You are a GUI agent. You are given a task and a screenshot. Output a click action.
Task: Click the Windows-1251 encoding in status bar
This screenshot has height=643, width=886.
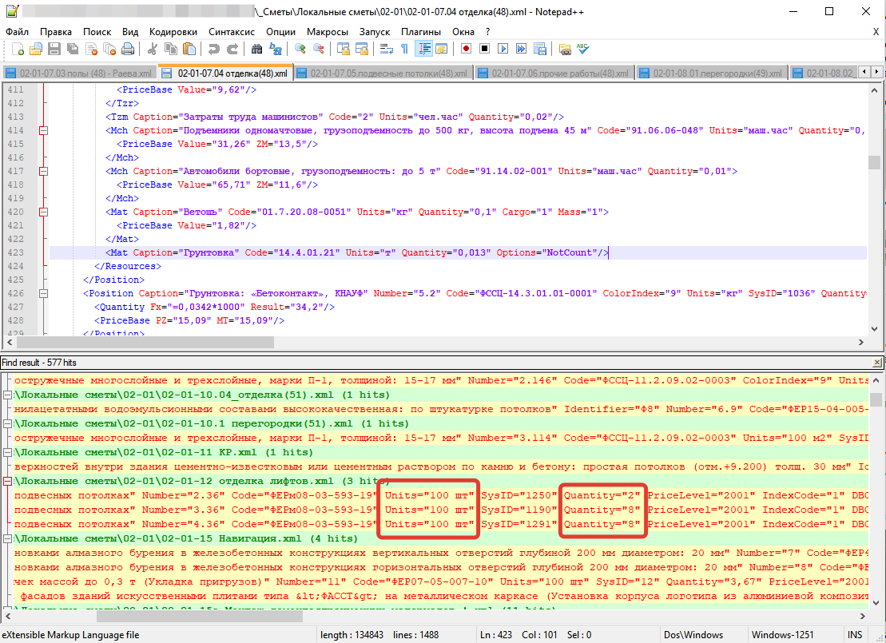782,634
